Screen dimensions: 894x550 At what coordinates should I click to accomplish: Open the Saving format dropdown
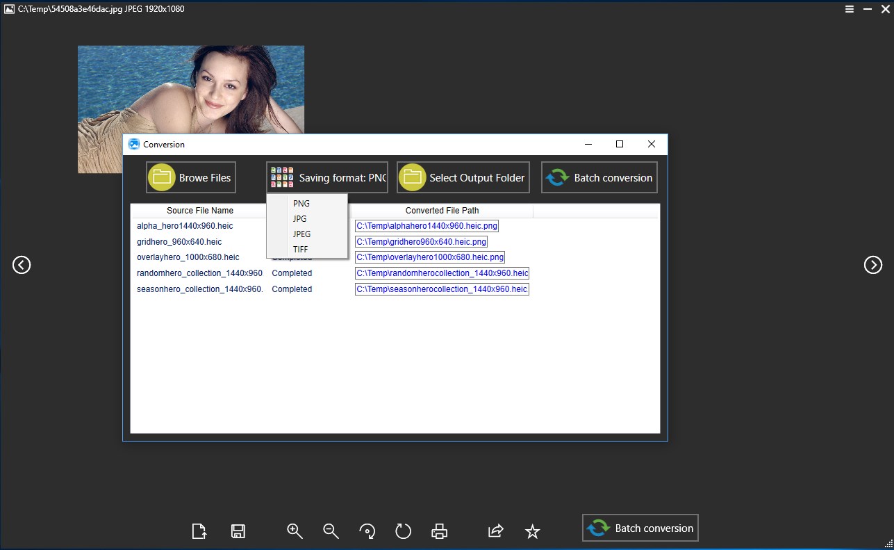tap(327, 177)
